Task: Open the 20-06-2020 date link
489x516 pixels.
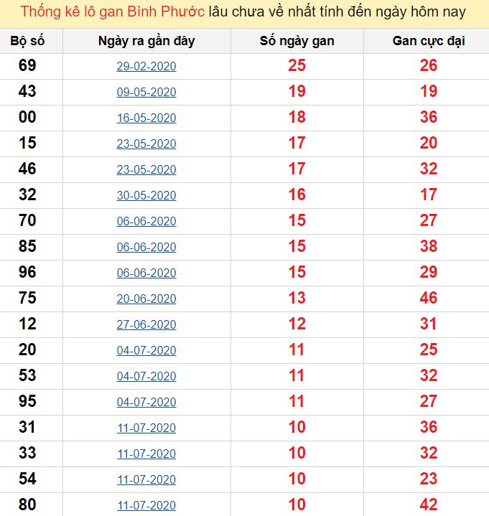Action: click(146, 299)
